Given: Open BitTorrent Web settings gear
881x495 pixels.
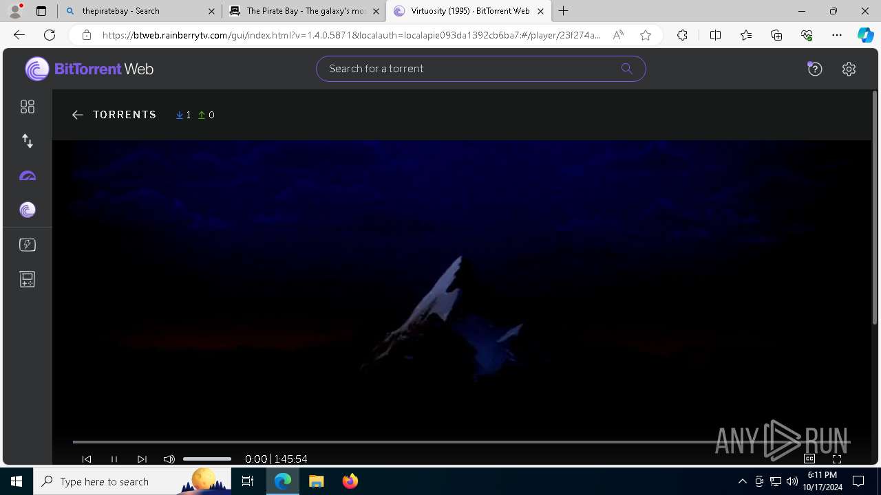Looking at the screenshot, I should click(x=849, y=69).
